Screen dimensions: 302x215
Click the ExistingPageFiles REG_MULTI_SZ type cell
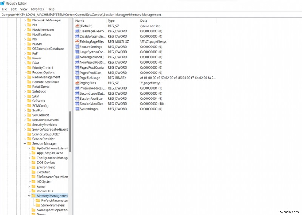[118, 41]
